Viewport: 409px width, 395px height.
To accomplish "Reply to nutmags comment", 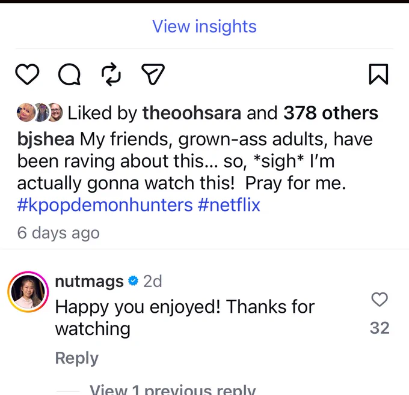I will (x=77, y=358).
